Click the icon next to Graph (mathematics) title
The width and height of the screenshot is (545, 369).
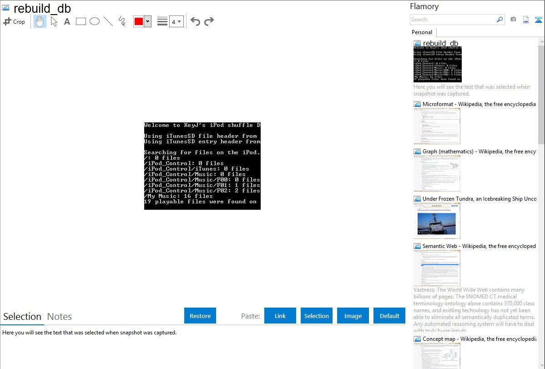point(418,152)
